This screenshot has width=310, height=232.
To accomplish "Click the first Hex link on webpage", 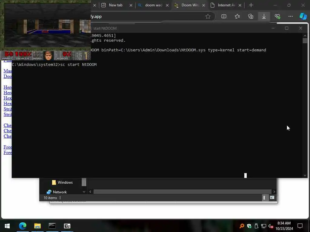I will [x=8, y=98].
